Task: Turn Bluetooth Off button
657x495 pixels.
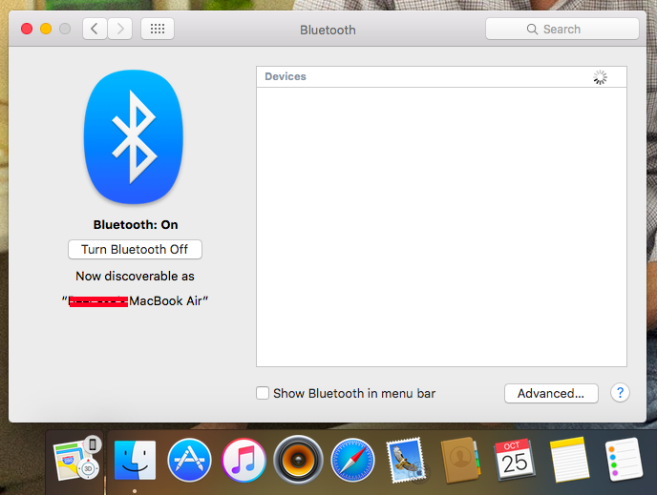Action: 135,249
